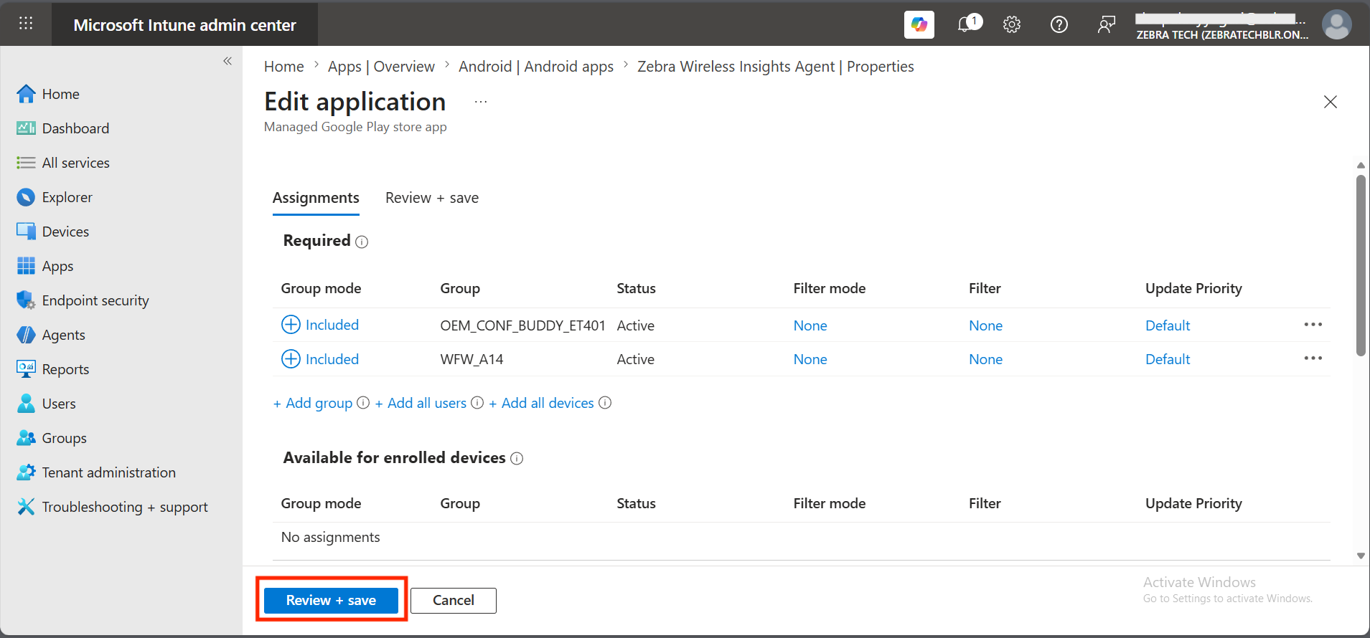Toggle Included mode for OEM_CONF_BUDDY_ET401 group

click(320, 325)
